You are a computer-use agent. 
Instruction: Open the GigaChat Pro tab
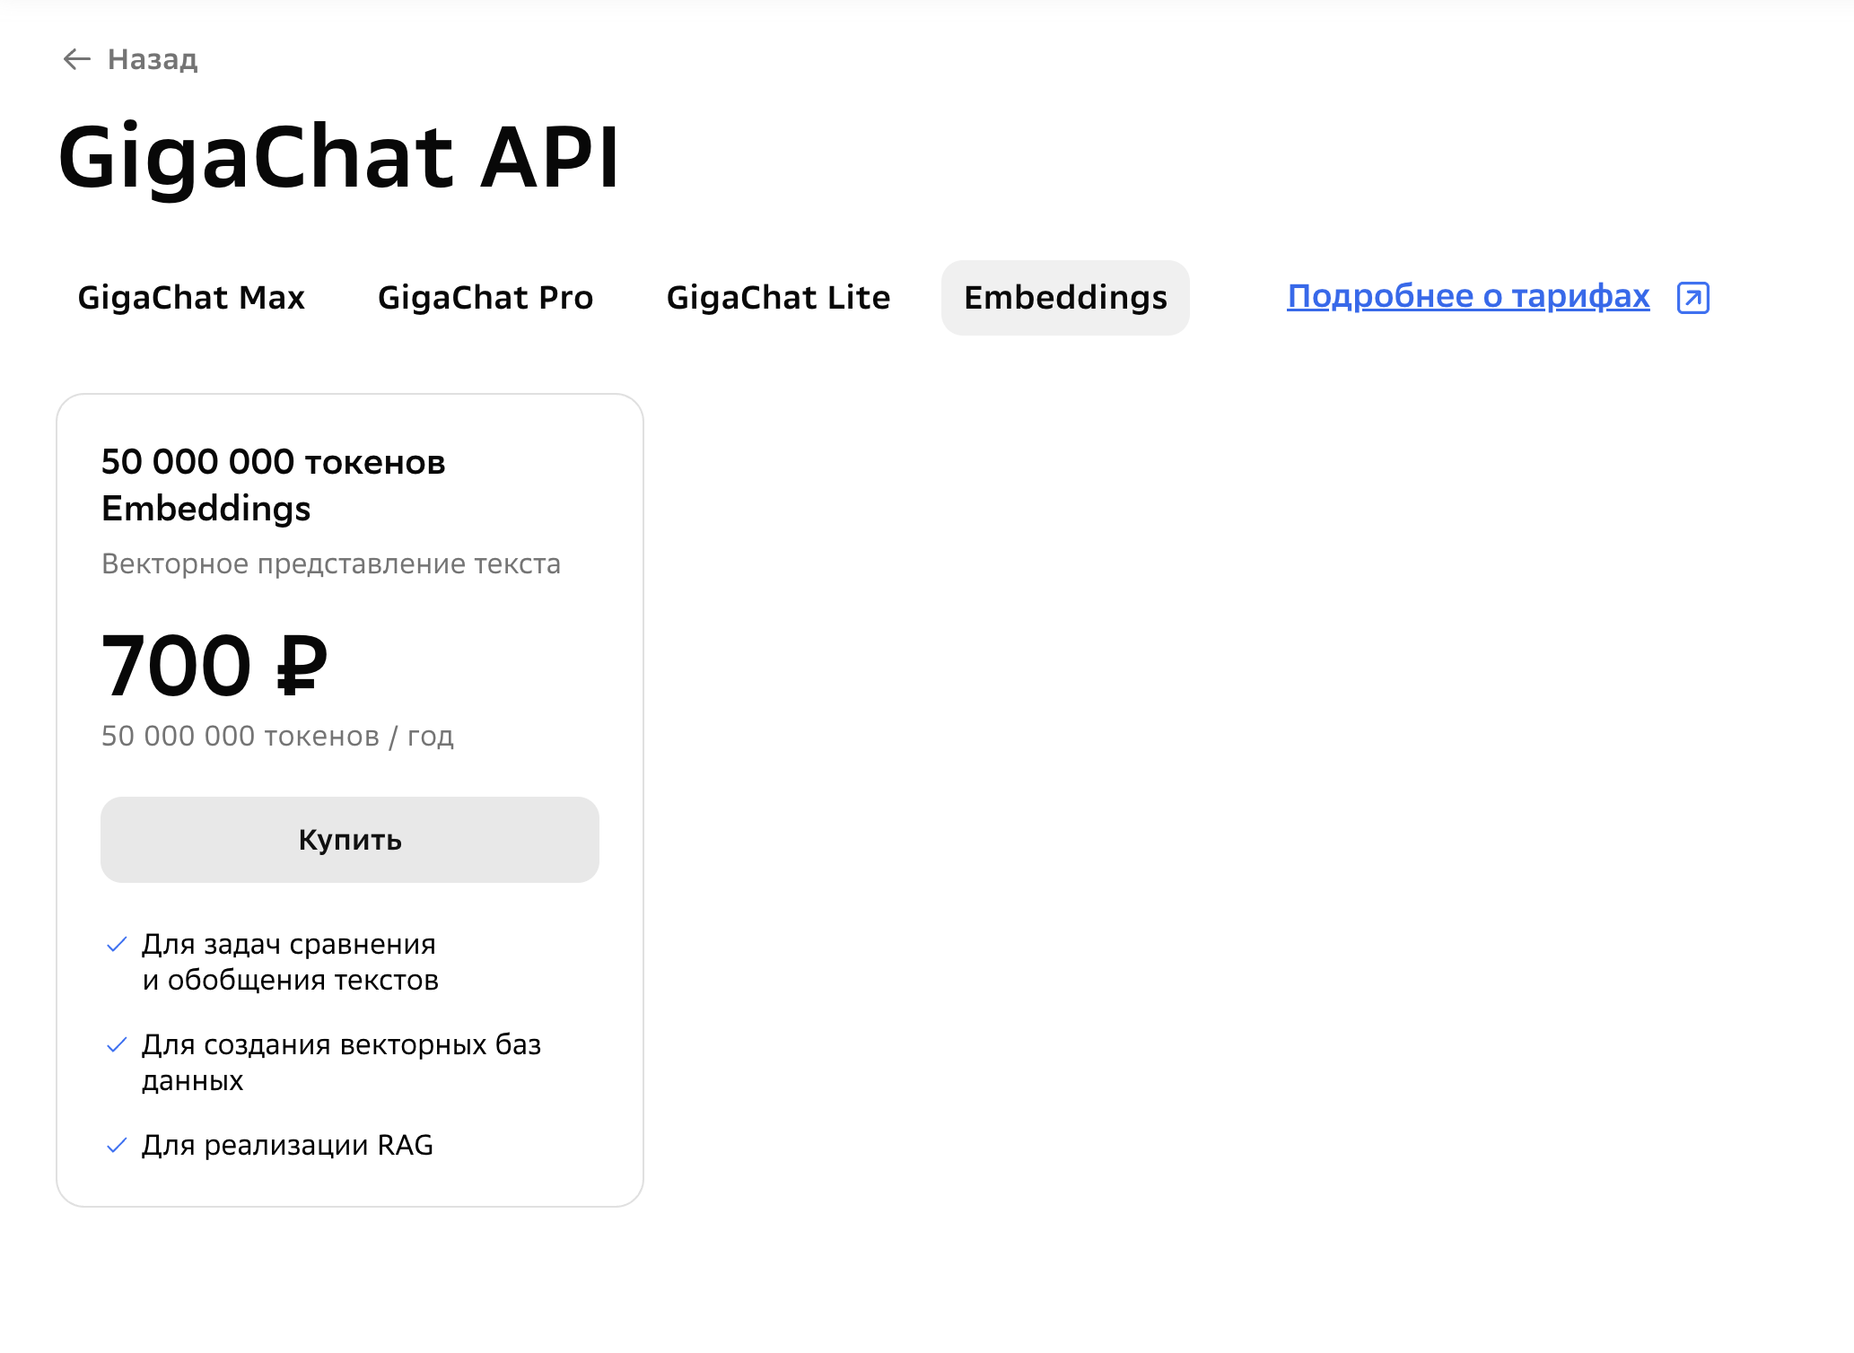click(485, 298)
